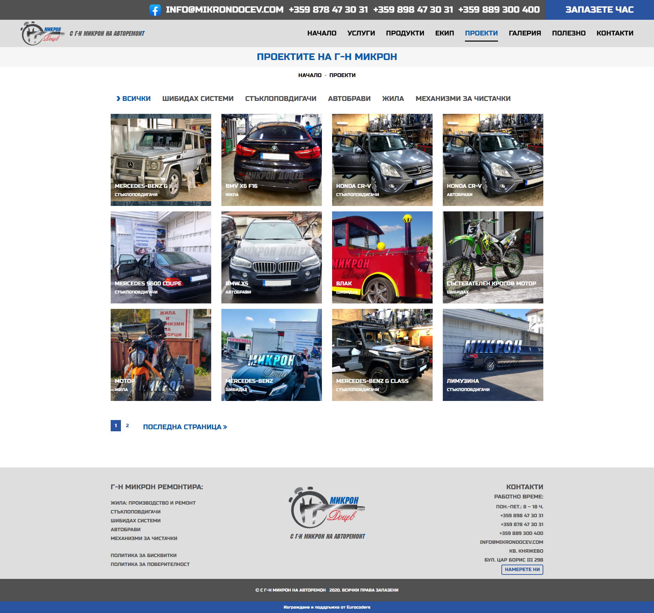Image resolution: width=654 pixels, height=613 pixels.
Task: Filter projects by СТЪКЛОПОВДИГАЧИ
Action: click(x=281, y=99)
